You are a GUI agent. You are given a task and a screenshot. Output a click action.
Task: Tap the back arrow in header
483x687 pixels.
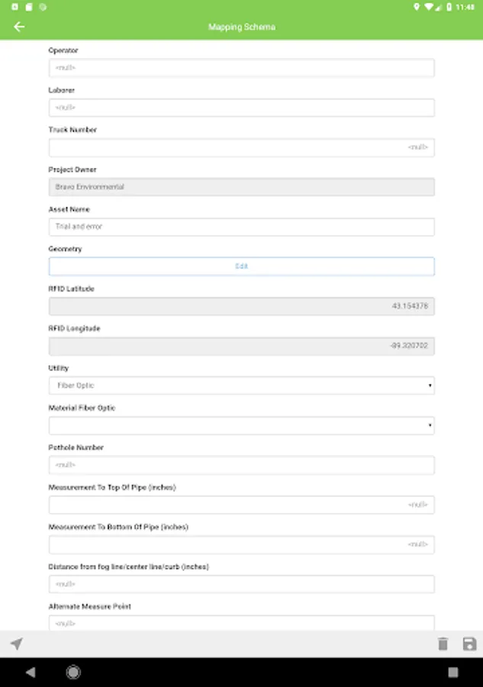(19, 27)
